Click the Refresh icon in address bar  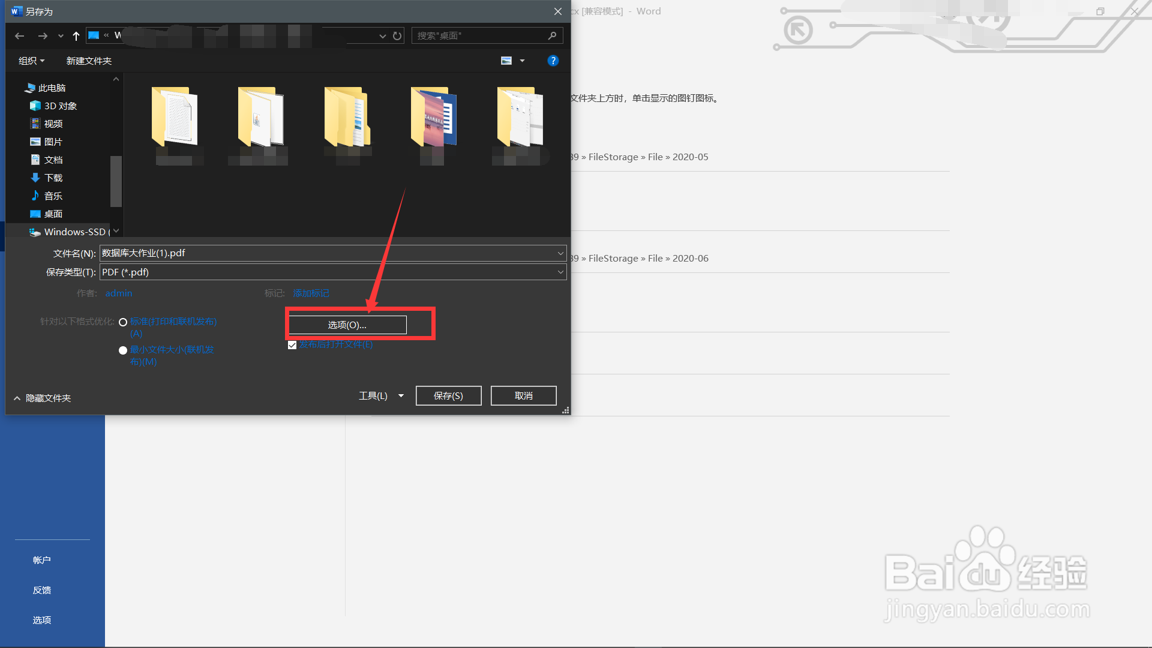click(397, 36)
